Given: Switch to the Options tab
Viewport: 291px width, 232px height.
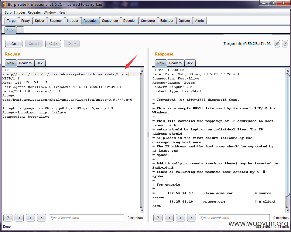Looking at the screenshot, I should click(x=184, y=21).
